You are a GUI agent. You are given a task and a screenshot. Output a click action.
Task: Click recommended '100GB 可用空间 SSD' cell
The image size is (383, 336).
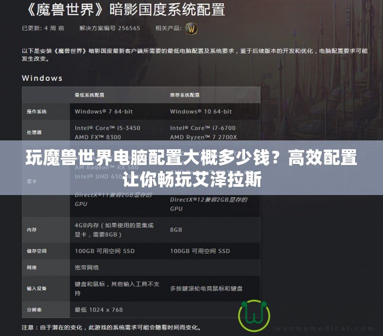[200, 251]
